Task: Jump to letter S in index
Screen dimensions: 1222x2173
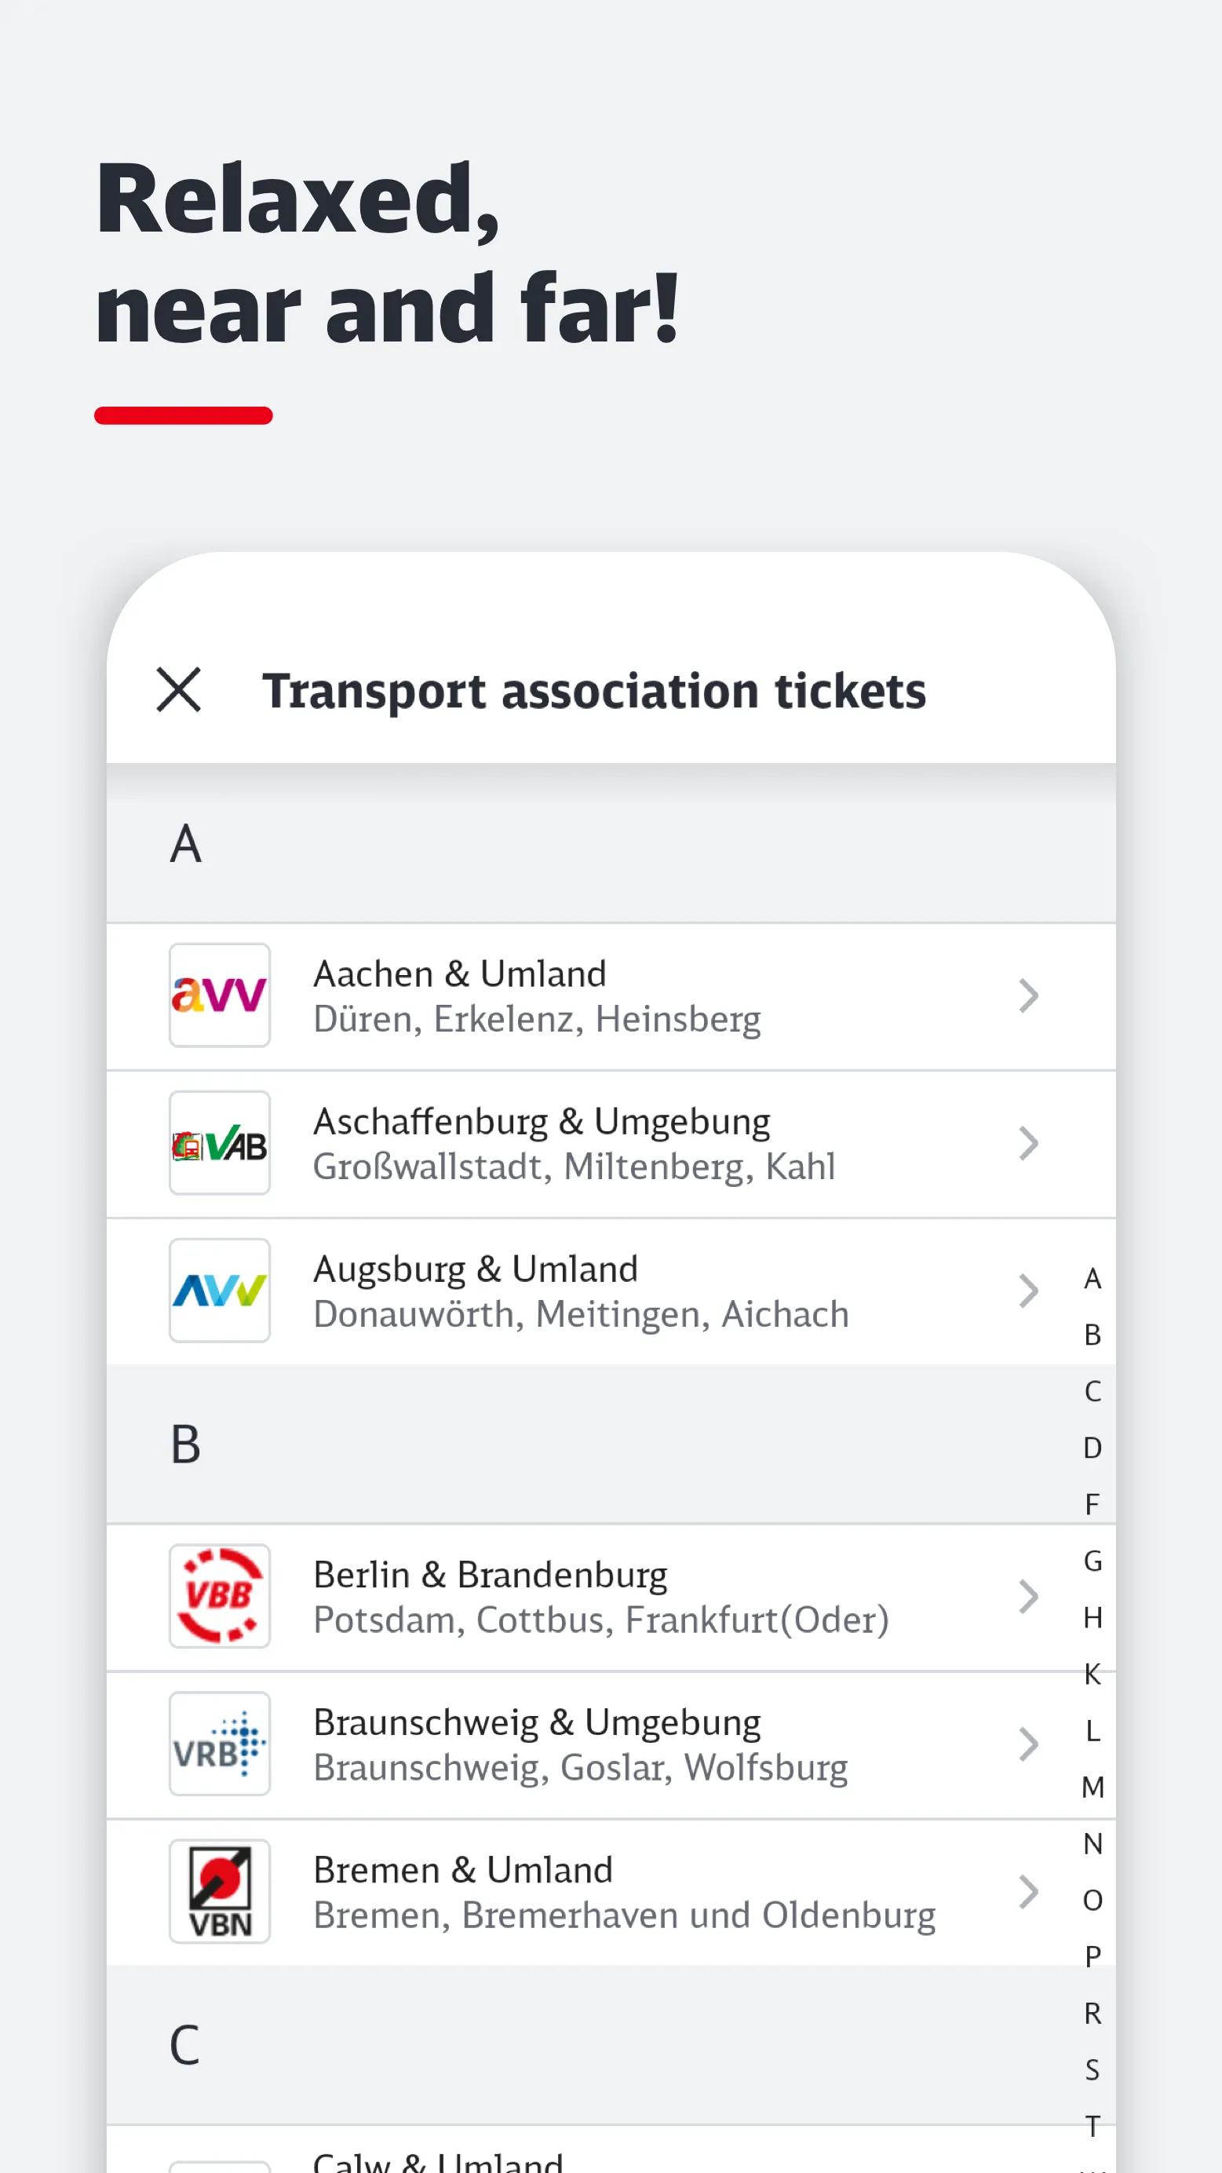Action: pos(1093,2069)
